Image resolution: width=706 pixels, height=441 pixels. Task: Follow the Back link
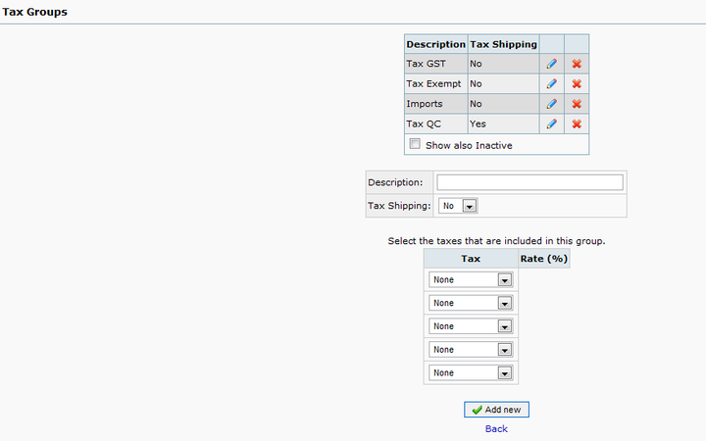tap(496, 428)
